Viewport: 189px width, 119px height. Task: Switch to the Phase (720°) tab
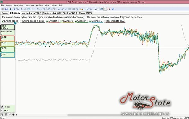coord(85,13)
